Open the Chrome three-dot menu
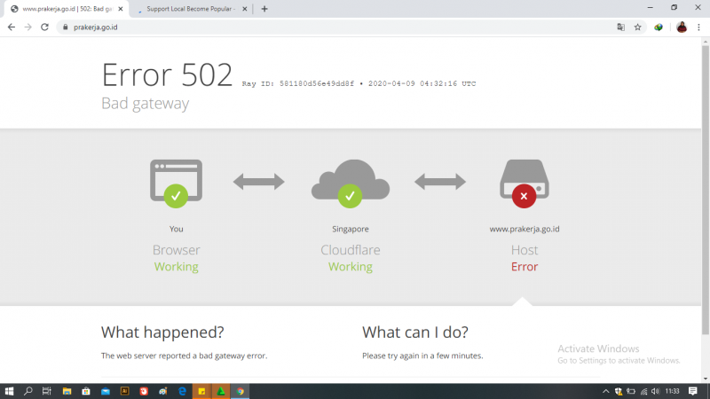Screen dimensions: 710x399 (699, 27)
